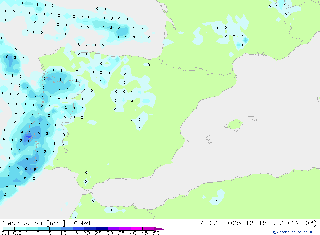Select the 40–45 mm legend color swatch
This screenshot has width=320, height=235.
pos(137,229)
